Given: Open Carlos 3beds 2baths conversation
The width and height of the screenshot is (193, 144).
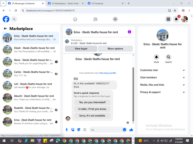Looking at the screenshot, I should (x=30, y=74).
